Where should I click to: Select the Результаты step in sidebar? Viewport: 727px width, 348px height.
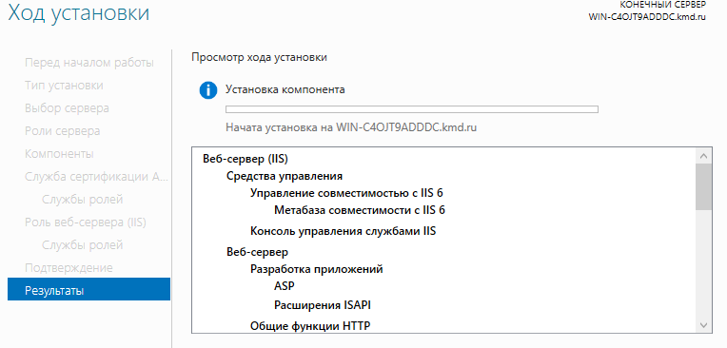coord(89,291)
